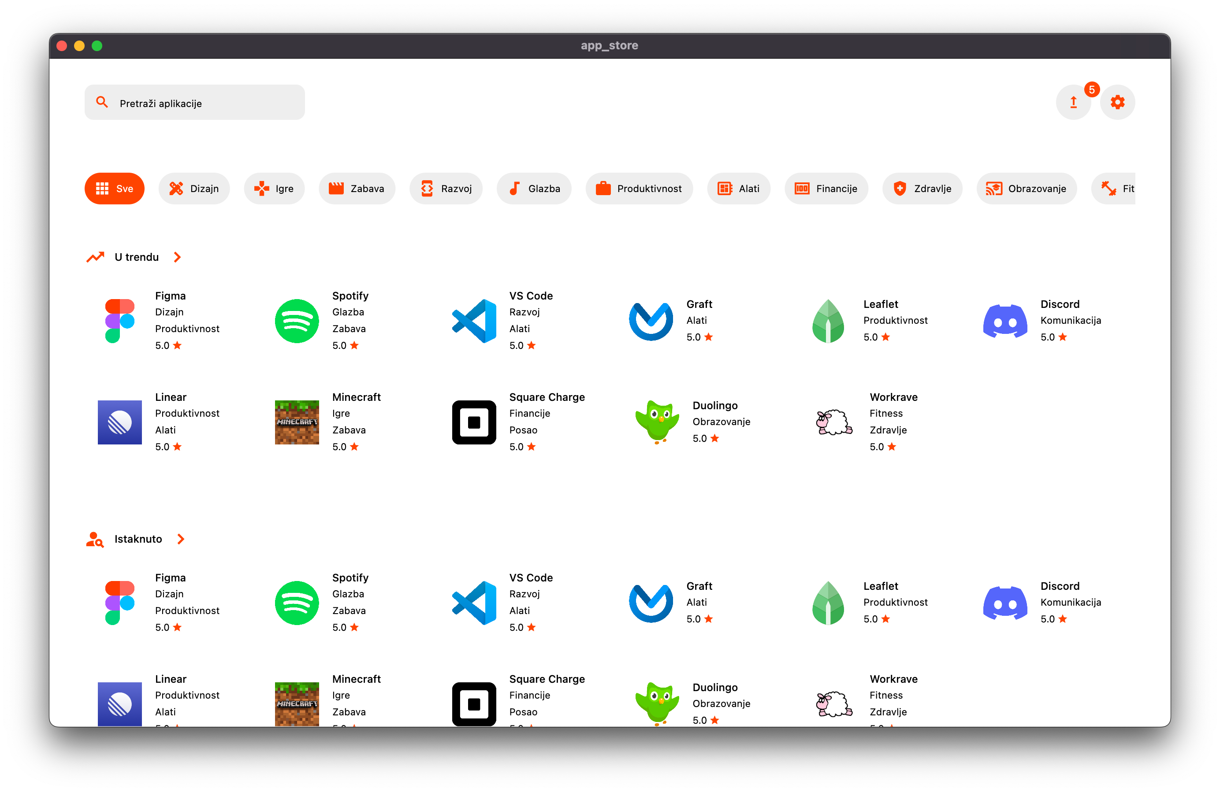Click the Figma icon under U trendu
Image resolution: width=1220 pixels, height=792 pixels.
click(119, 321)
